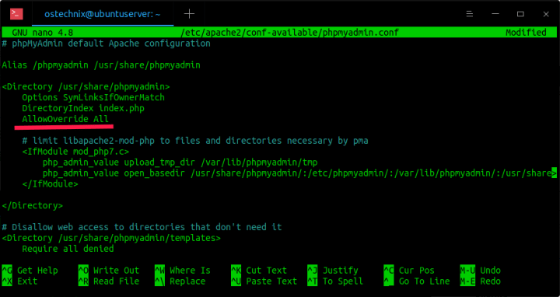Click the 'AllowOverride All' line
Screen dimensions: 560x297
click(65, 119)
